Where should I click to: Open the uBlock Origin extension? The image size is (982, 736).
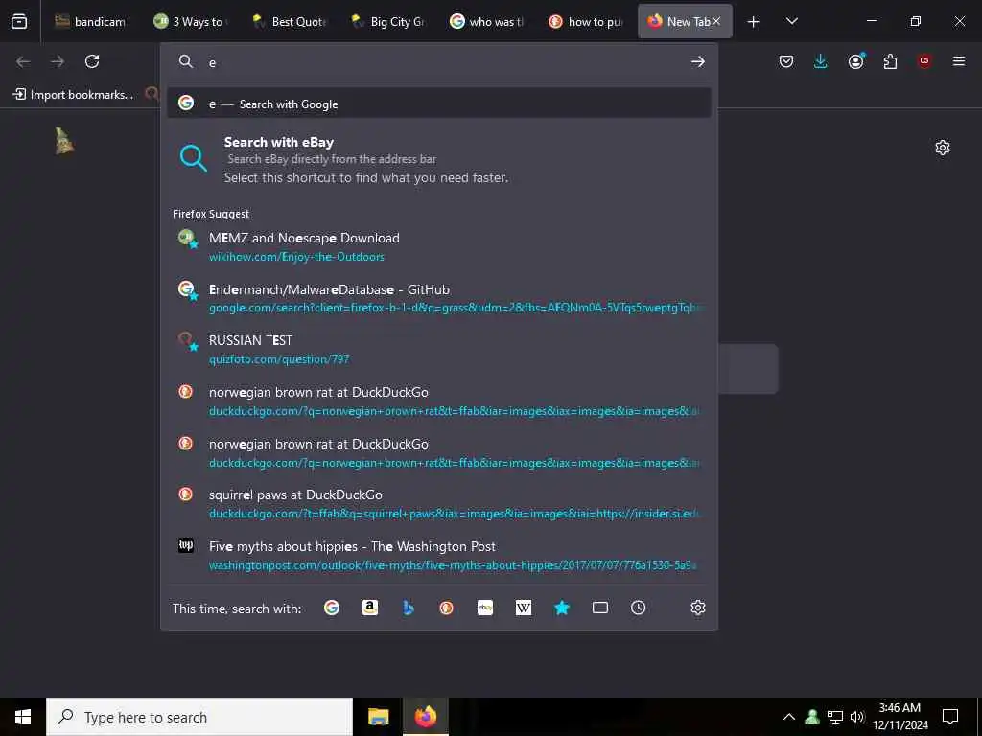924,61
